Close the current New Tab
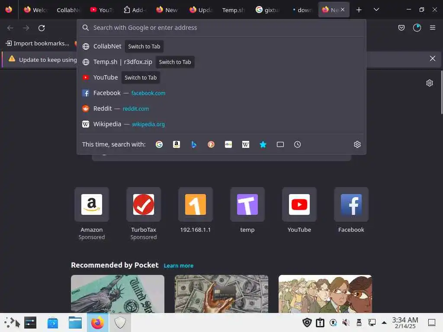443x332 pixels. [x=343, y=10]
